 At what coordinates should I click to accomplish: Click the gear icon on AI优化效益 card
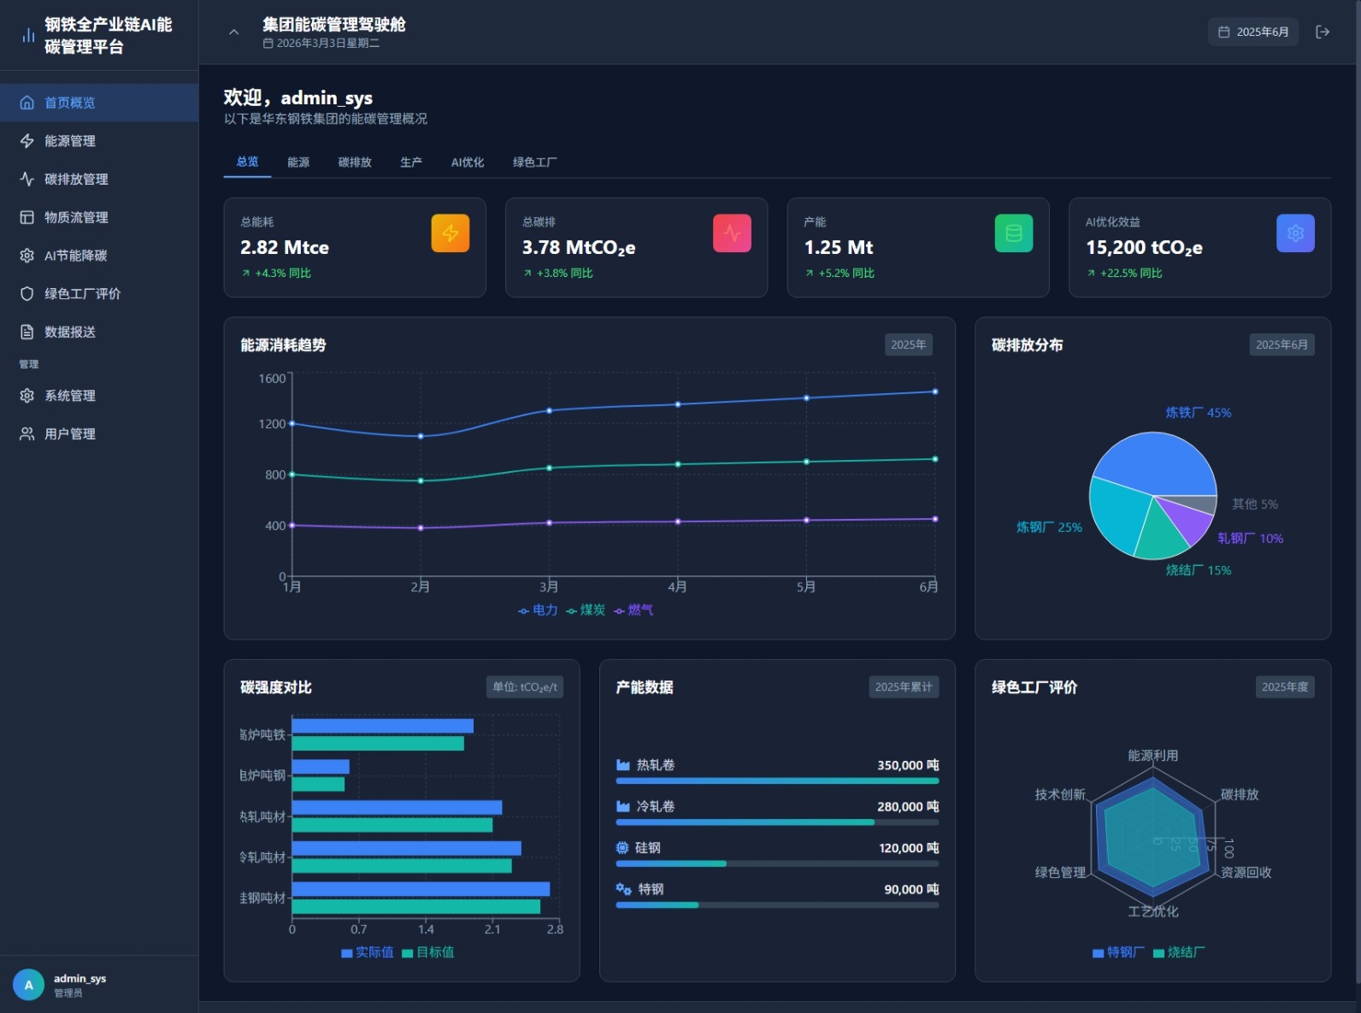[1295, 233]
